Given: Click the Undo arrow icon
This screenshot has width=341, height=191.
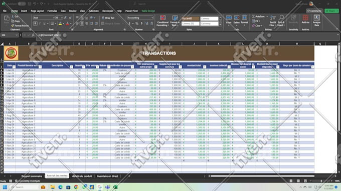Looking at the screenshot, I should [35, 4].
